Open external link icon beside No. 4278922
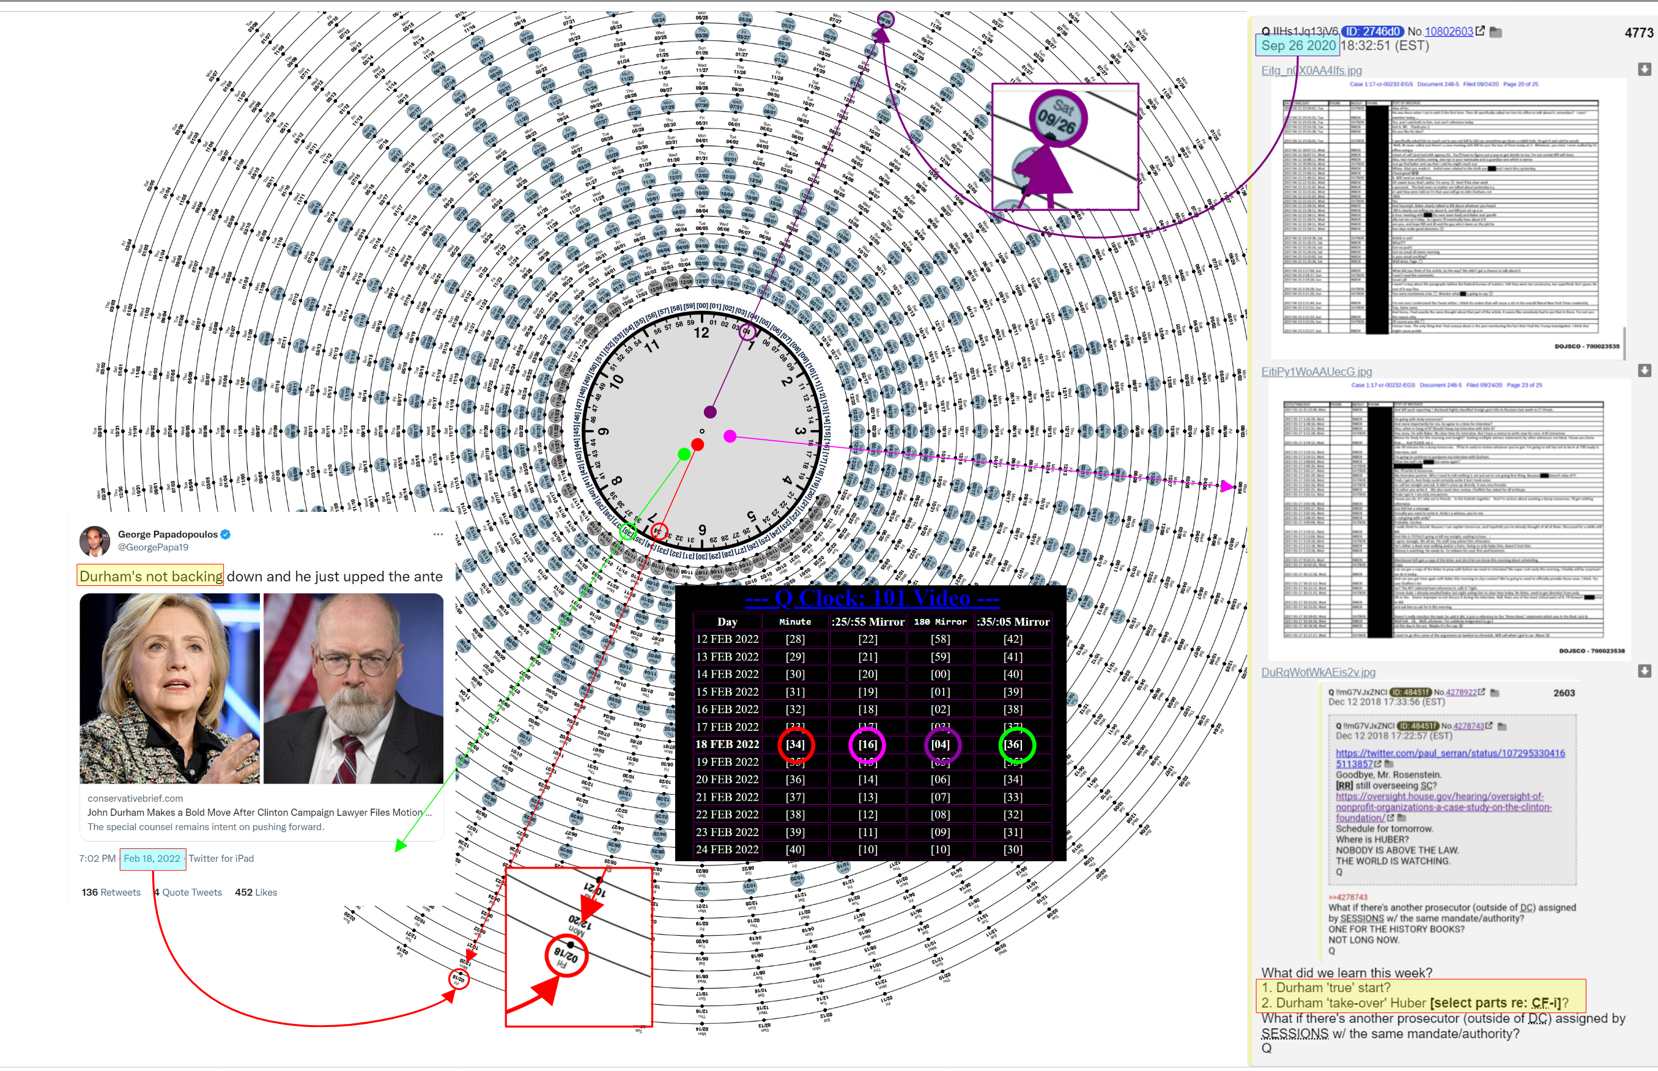Image resolution: width=1658 pixels, height=1071 pixels. (x=1481, y=692)
